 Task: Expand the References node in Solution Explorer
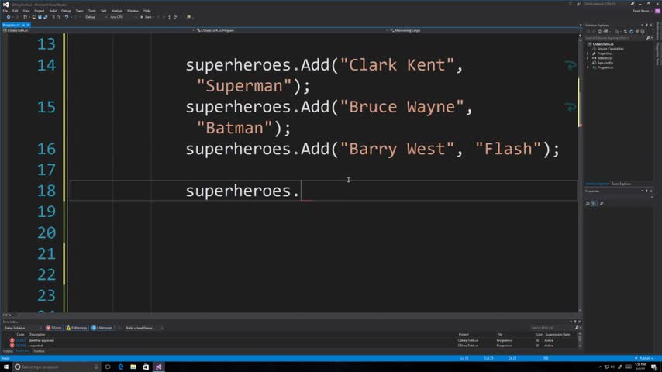coord(588,58)
